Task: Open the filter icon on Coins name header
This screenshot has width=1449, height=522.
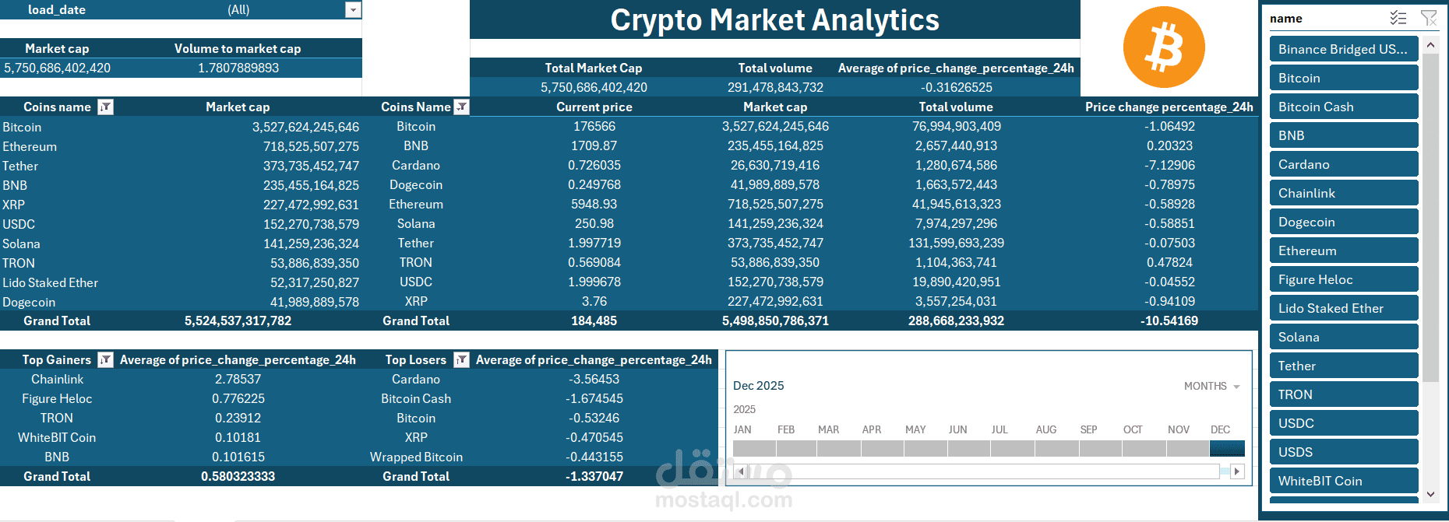Action: coord(107,107)
